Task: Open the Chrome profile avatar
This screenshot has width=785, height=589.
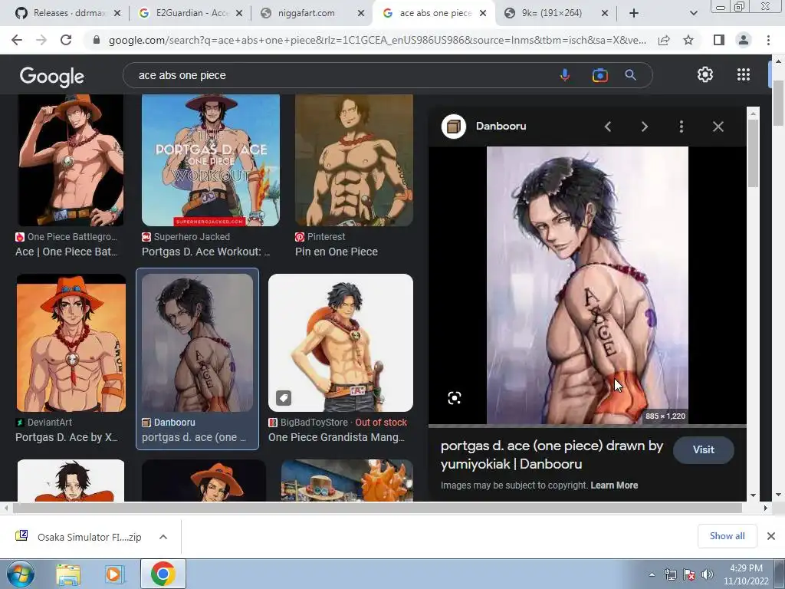Action: 744,40
